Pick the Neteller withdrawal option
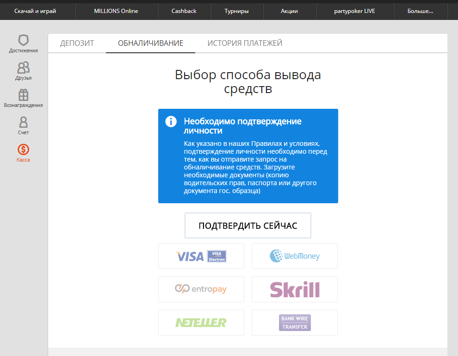Screen dimensions: 458x356 coord(201,323)
